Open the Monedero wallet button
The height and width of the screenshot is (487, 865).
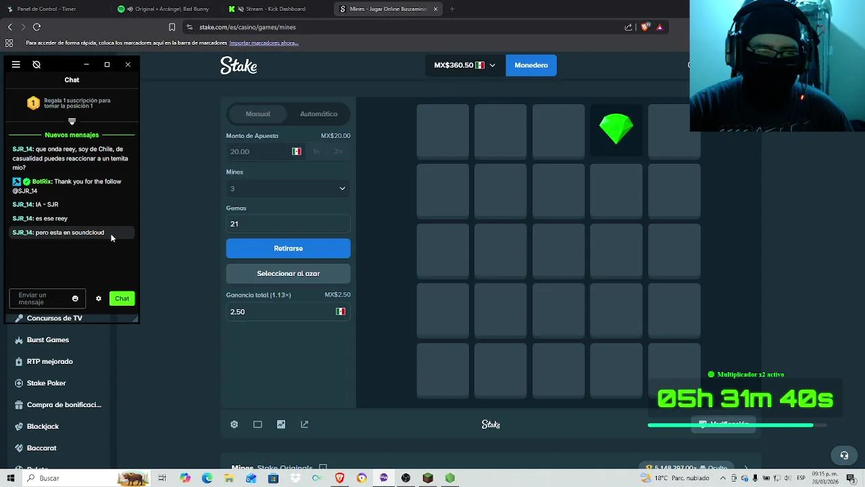[531, 66]
